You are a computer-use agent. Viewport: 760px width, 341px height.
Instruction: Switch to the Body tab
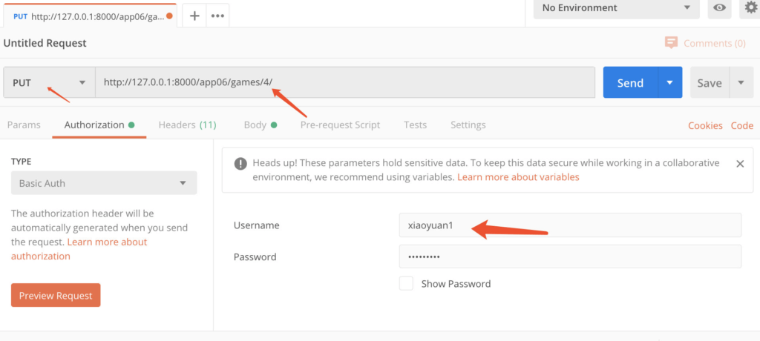pyautogui.click(x=261, y=125)
